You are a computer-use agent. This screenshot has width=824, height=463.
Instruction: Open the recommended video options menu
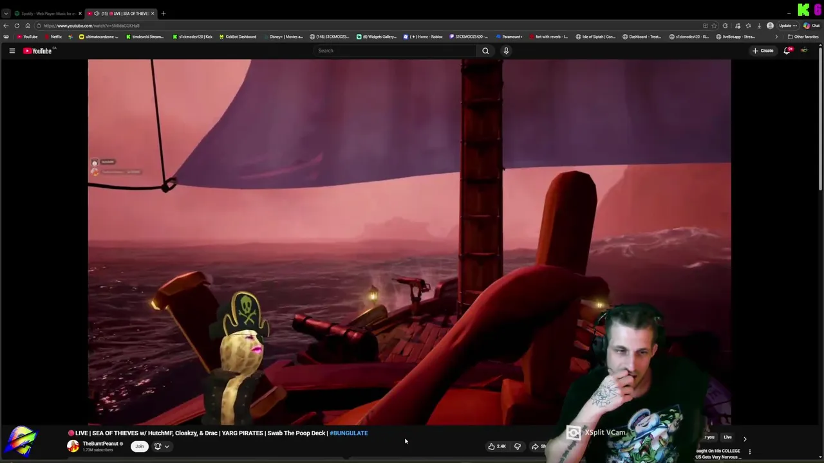(x=749, y=452)
